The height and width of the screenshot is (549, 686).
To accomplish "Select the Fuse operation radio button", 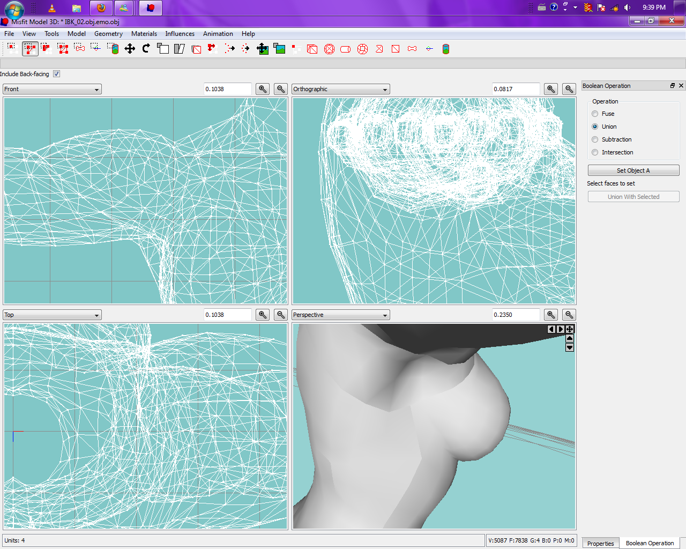I will point(595,114).
